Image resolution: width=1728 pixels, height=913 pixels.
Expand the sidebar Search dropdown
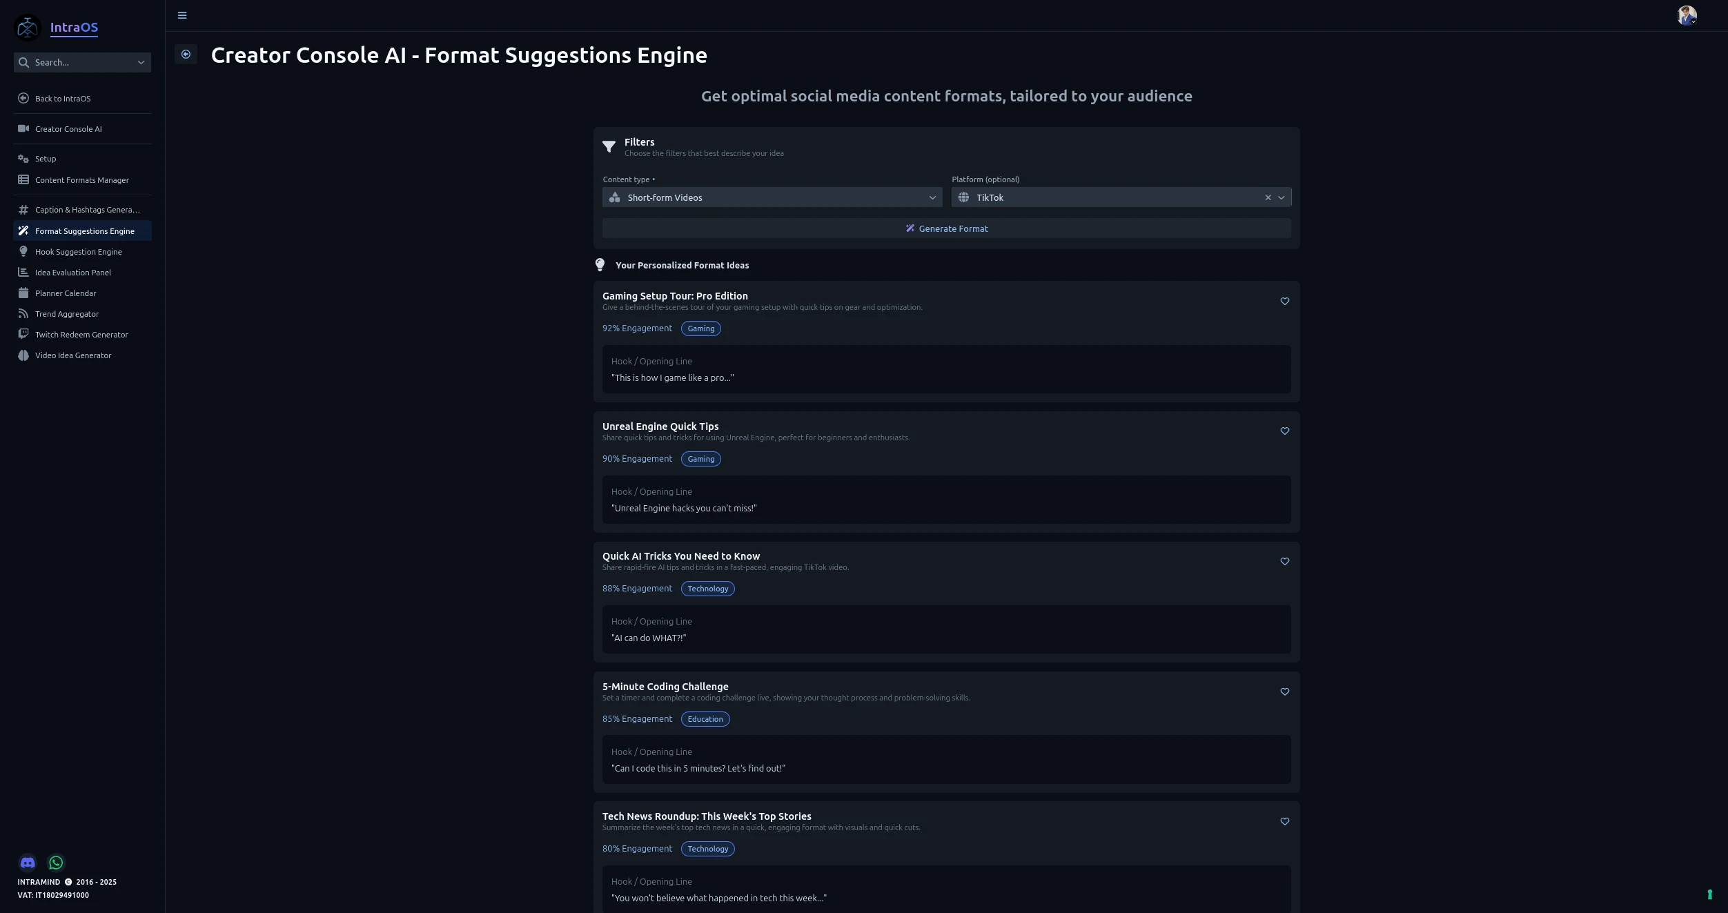[x=141, y=63]
